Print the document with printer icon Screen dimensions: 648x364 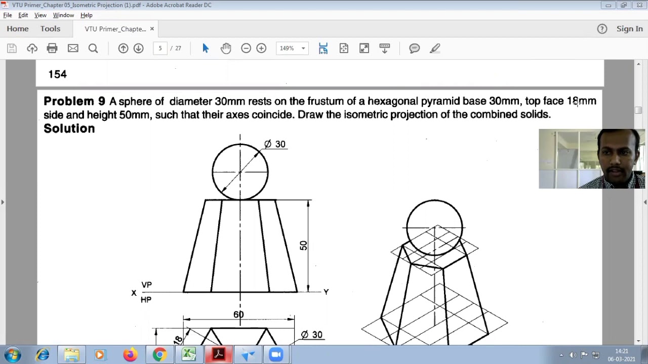[52, 48]
